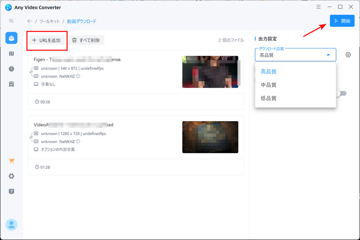Screen dimensions: 360x240
Task: Click info icon beside second NaNKHZ
Action: click(78, 141)
